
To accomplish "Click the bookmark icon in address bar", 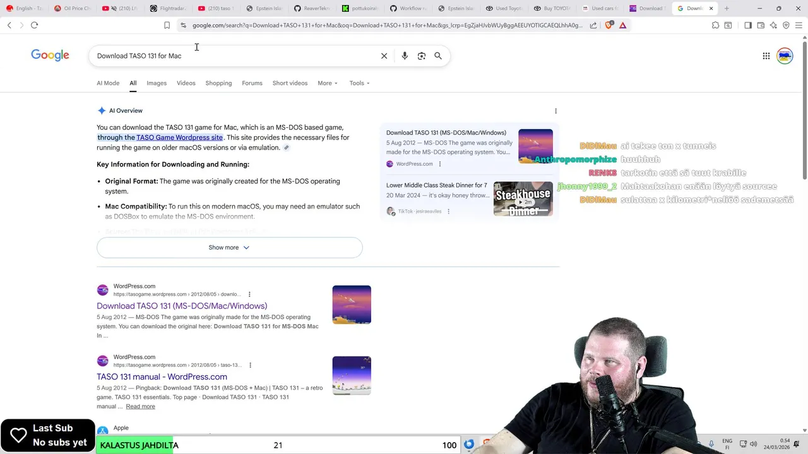I will point(167,25).
